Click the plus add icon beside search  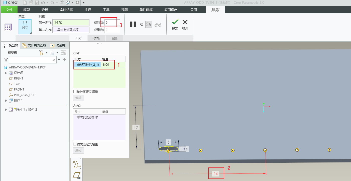click(x=64, y=60)
